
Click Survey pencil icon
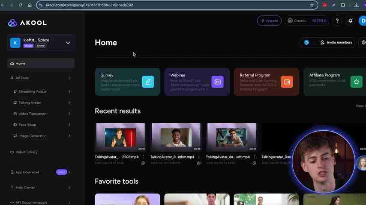(x=148, y=82)
